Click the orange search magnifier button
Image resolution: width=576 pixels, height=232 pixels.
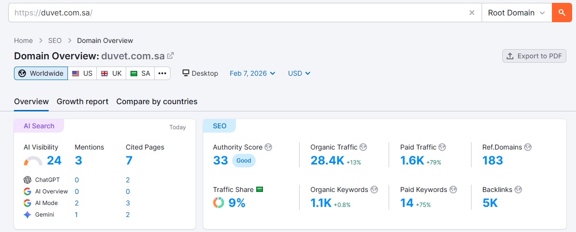point(562,13)
